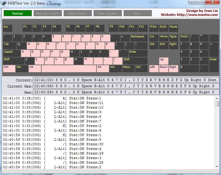Screen dimensions: 221x175
Task: Click the unlit H key tile
Action: click(x=74, y=53)
